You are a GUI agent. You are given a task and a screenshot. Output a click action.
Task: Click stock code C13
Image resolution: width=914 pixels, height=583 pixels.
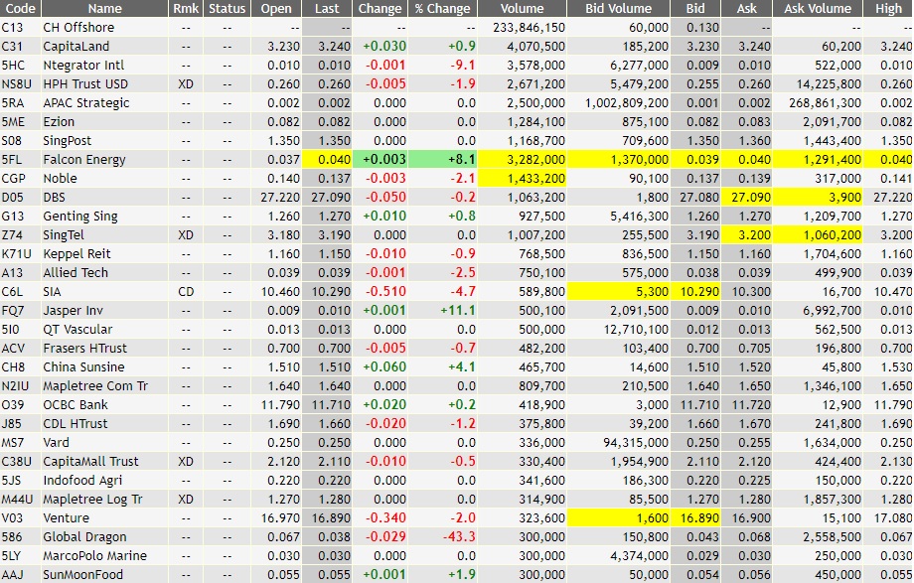point(12,28)
